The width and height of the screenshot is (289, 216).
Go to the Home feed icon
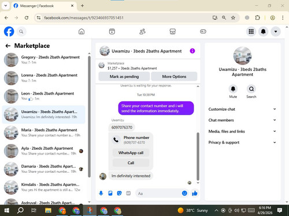pos(81,32)
